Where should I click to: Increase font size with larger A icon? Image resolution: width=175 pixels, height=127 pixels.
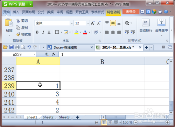pyautogui.click(x=93, y=23)
